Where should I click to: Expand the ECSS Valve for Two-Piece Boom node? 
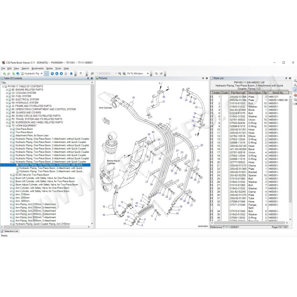tap(11, 175)
